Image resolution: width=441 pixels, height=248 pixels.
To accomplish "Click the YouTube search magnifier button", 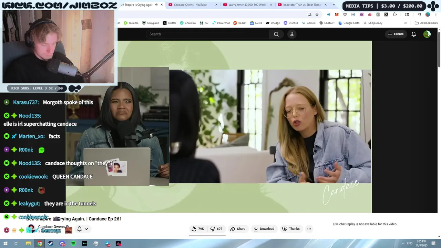I will coord(276,34).
